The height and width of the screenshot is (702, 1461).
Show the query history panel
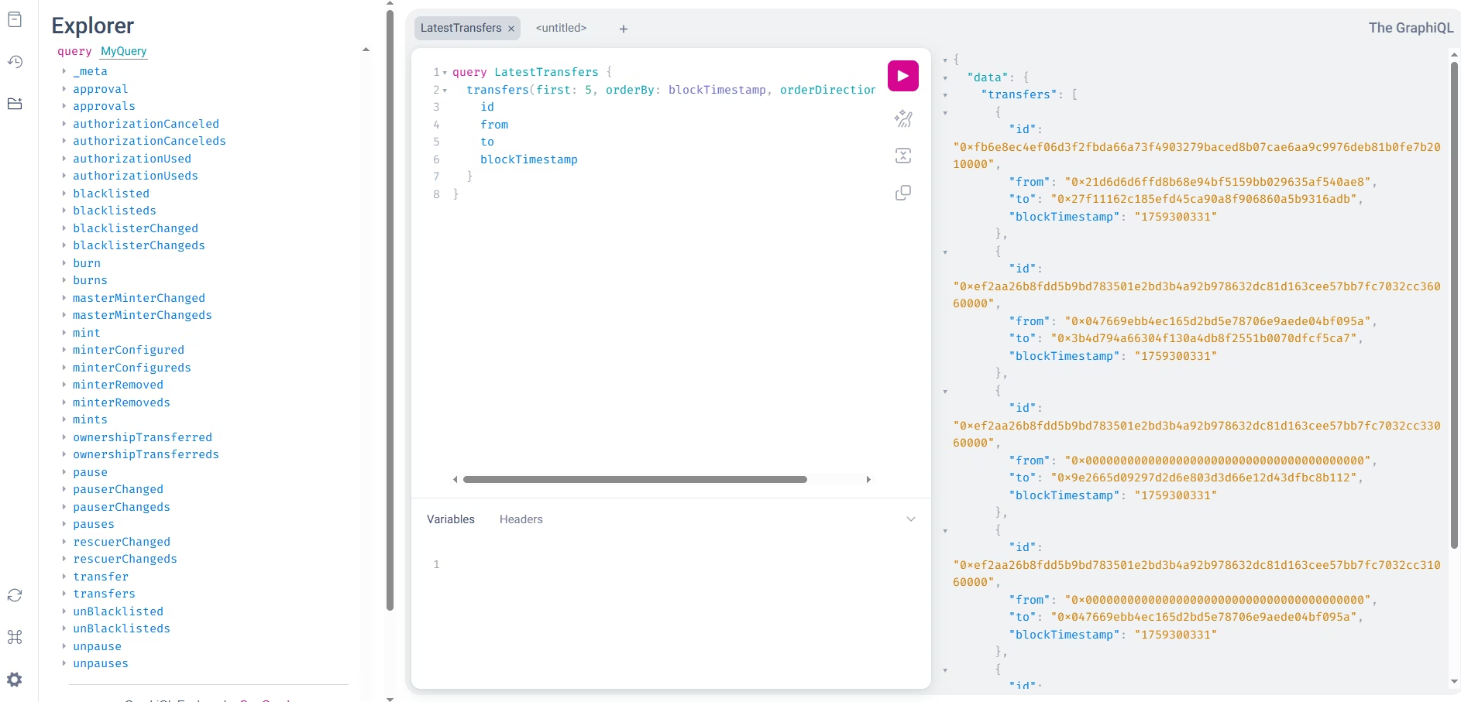point(15,61)
